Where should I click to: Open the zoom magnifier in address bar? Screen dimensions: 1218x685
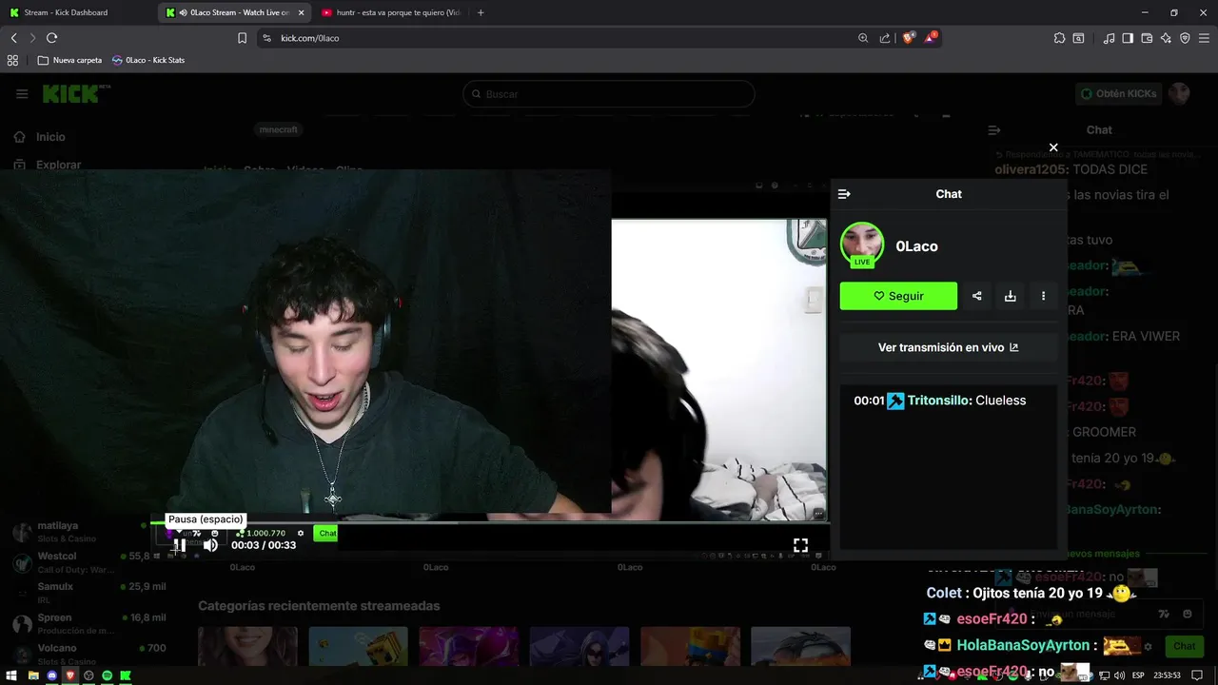pos(863,38)
